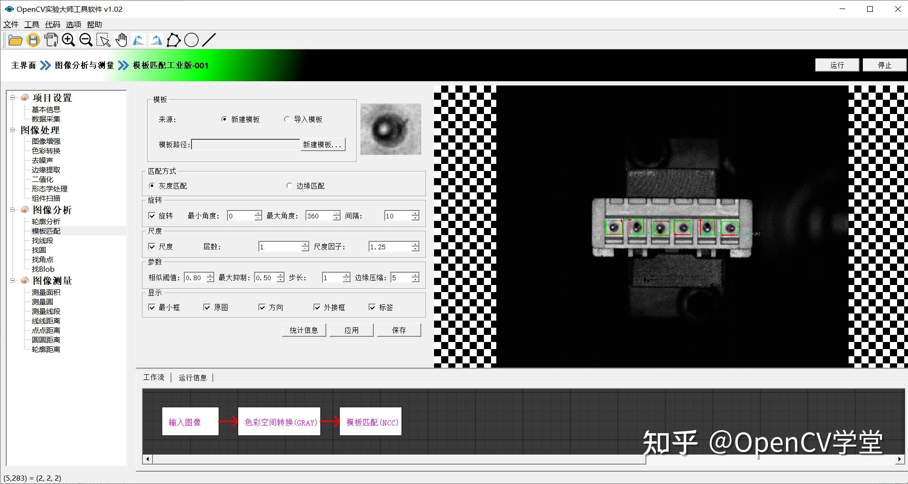Select the zoom in magnifier tool

[68, 40]
